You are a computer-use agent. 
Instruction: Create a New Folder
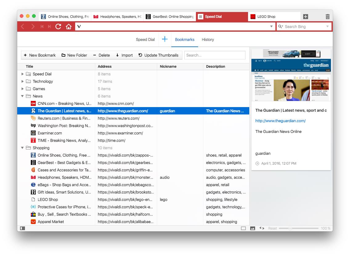pos(74,55)
